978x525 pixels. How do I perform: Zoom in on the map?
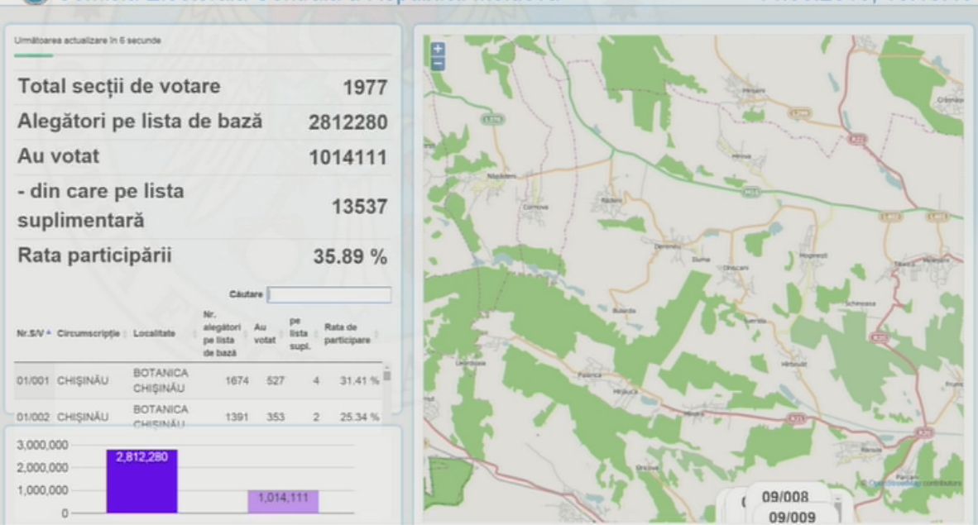tap(438, 49)
